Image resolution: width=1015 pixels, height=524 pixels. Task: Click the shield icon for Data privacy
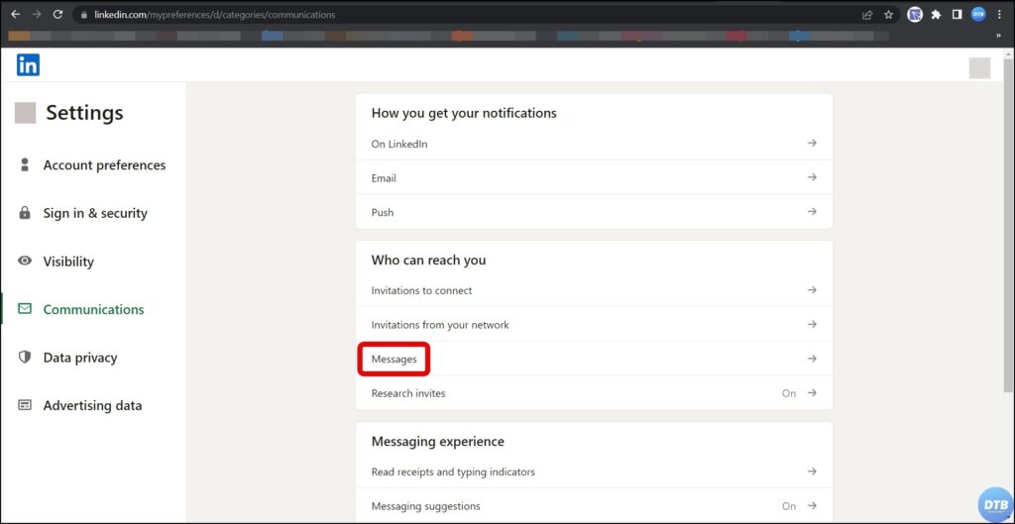pyautogui.click(x=25, y=358)
